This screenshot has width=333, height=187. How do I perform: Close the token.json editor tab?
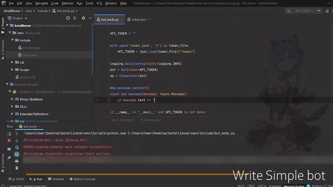click(x=149, y=20)
